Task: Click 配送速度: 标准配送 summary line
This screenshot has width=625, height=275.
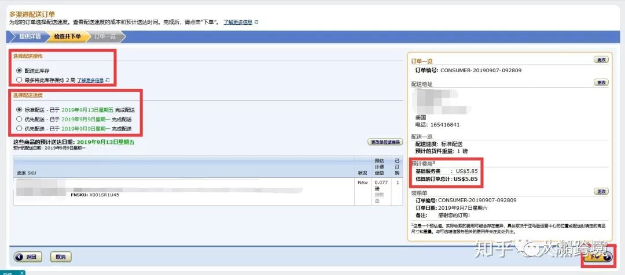Action: (x=439, y=144)
